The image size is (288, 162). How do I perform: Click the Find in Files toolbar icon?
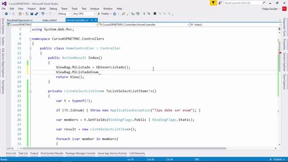(x=123, y=14)
